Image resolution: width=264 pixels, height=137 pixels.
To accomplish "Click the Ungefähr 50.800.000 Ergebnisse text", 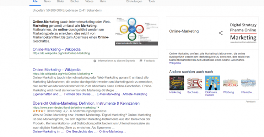I will [x=67, y=11].
